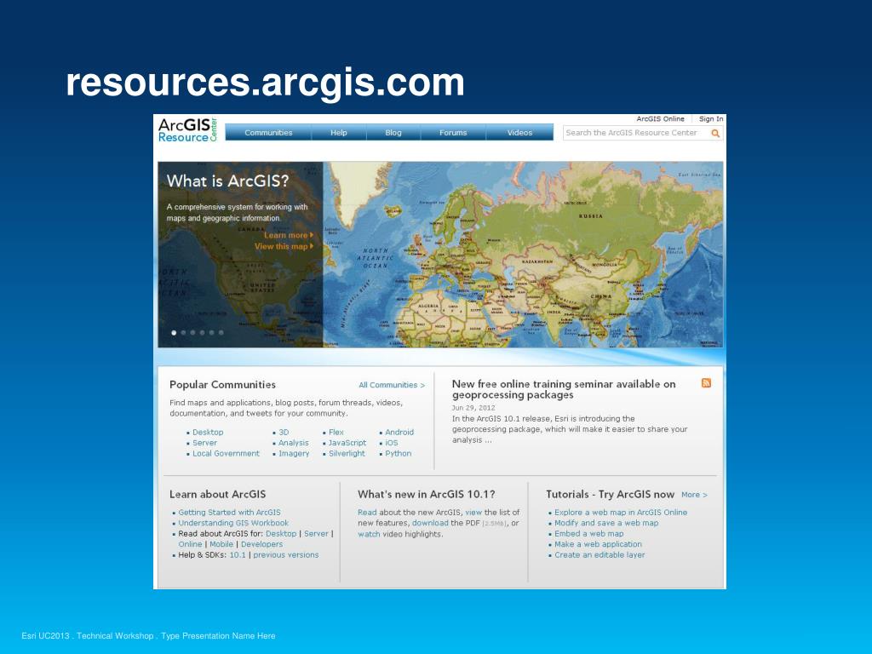
Task: Open the Analysis community link
Action: pyautogui.click(x=293, y=443)
